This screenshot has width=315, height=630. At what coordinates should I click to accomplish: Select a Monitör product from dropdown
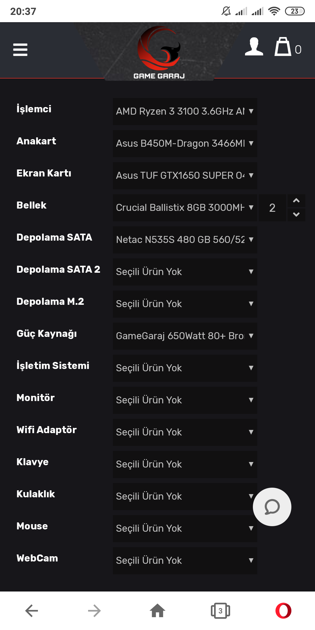point(185,400)
